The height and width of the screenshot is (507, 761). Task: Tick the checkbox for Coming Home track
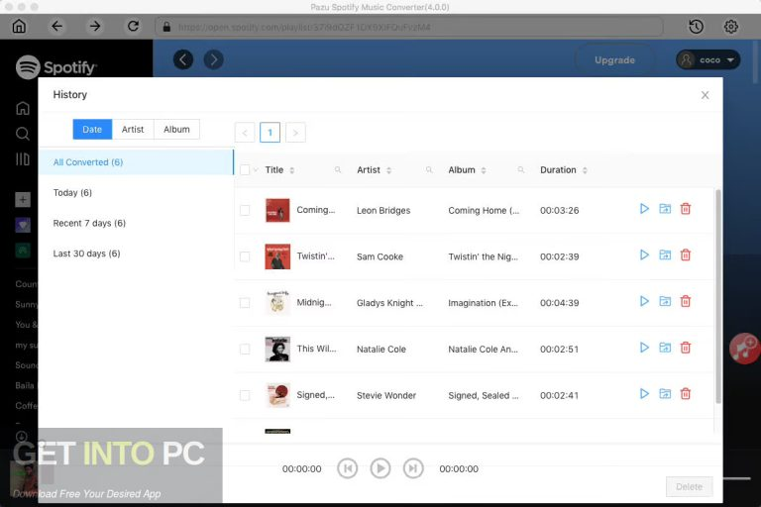pos(245,210)
